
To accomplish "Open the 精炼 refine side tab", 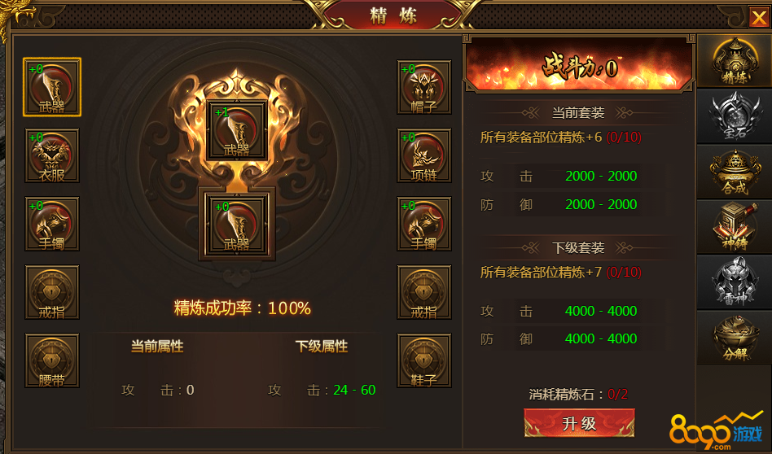I will pyautogui.click(x=734, y=61).
